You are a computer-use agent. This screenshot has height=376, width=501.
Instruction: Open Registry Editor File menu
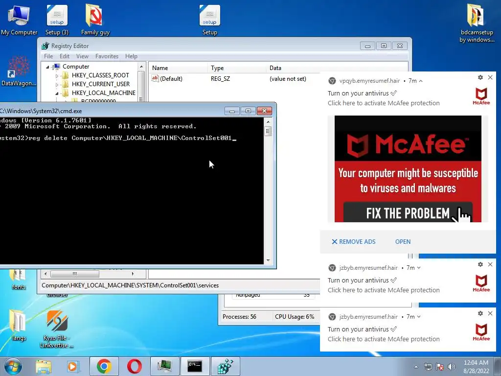48,56
